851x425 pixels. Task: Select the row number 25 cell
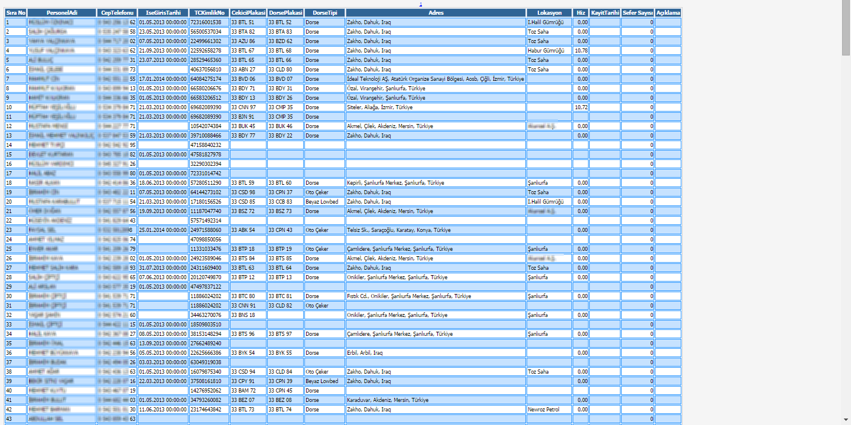coord(16,249)
